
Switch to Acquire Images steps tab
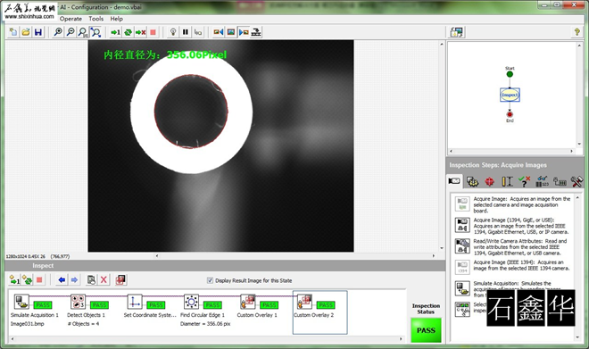[x=454, y=181]
